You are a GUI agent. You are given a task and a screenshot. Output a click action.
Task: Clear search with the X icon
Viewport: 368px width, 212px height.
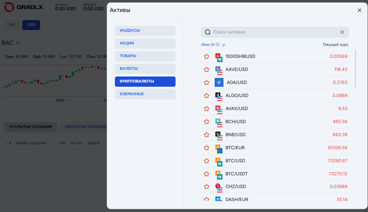pos(342,32)
